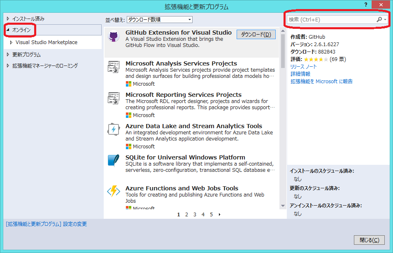Select 拡張機能マネージャーのローミング category
Screen dimensions: 393x253
(x=45, y=66)
